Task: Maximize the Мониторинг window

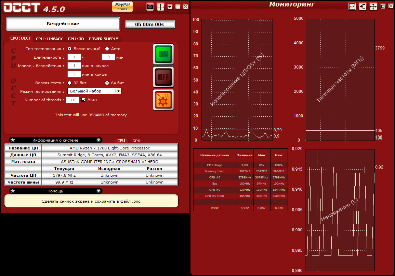Action: 383,6
